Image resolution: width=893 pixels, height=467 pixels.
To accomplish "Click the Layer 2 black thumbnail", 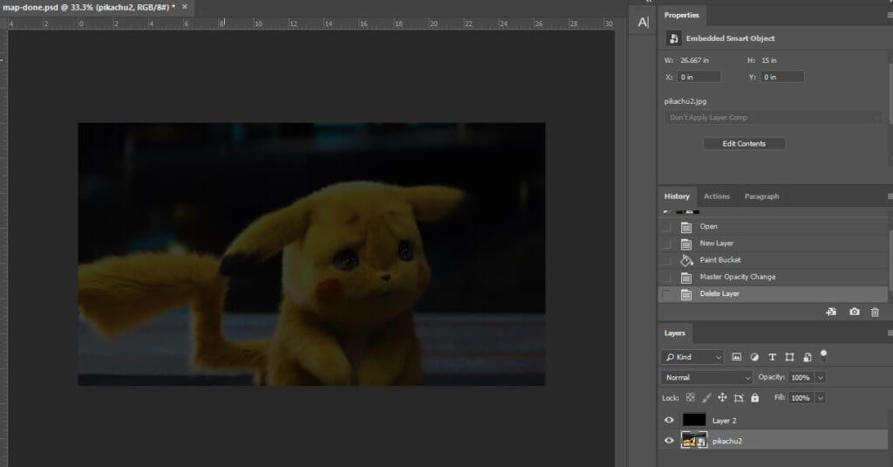I will 694,420.
